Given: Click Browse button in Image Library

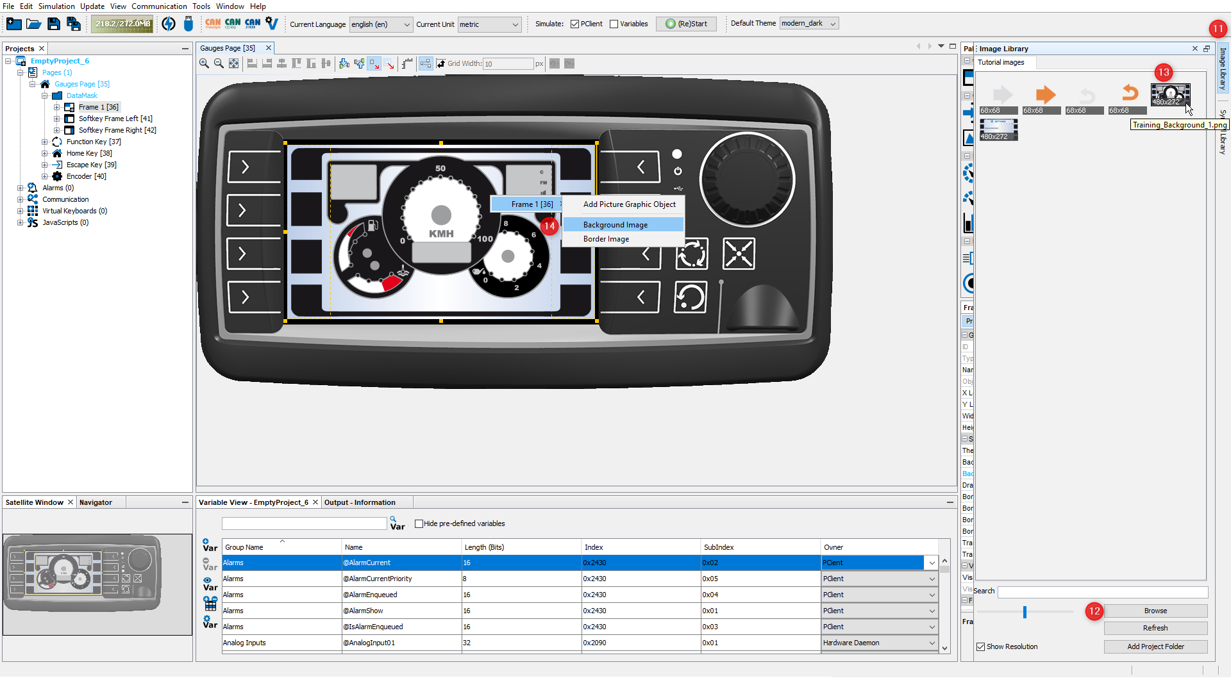Looking at the screenshot, I should [1156, 610].
